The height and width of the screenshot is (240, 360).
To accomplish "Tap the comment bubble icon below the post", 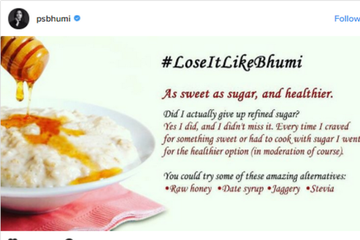I will tap(69, 239).
